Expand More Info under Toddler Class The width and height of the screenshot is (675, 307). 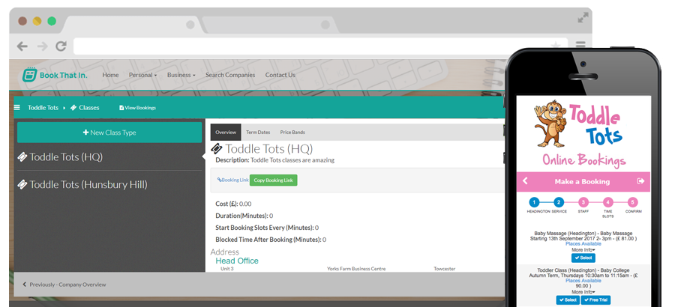point(583,292)
